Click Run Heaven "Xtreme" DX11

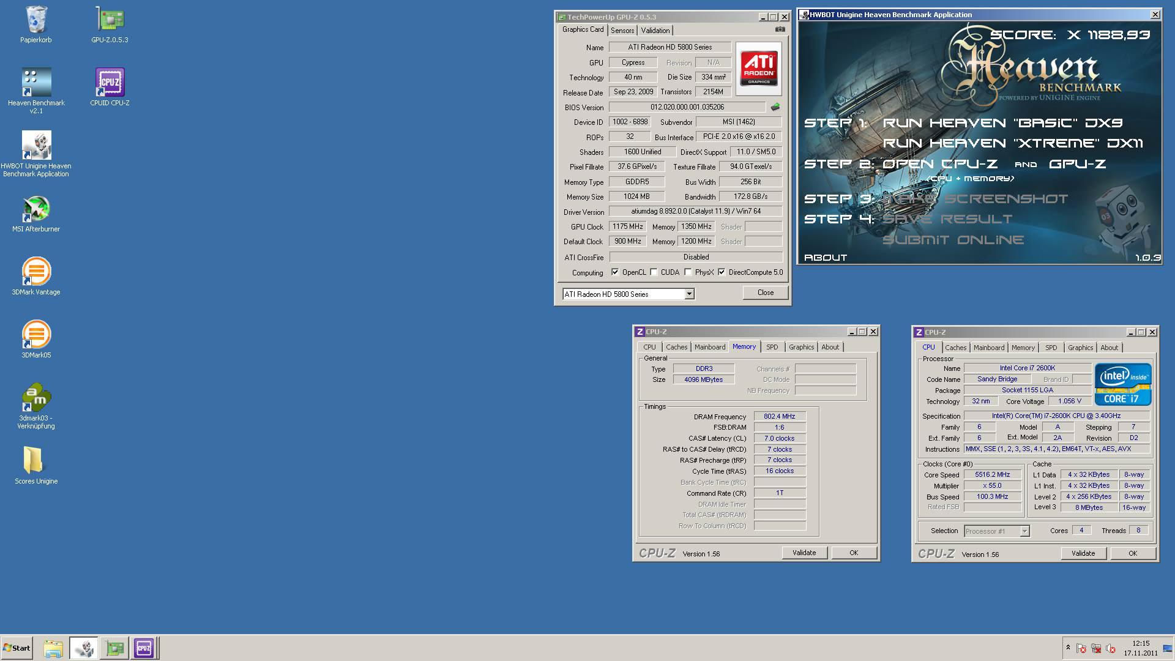pos(1013,143)
